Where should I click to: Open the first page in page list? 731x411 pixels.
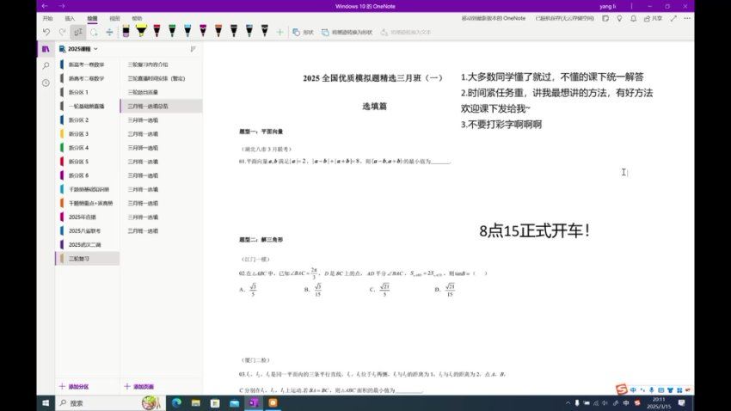pyautogui.click(x=162, y=64)
